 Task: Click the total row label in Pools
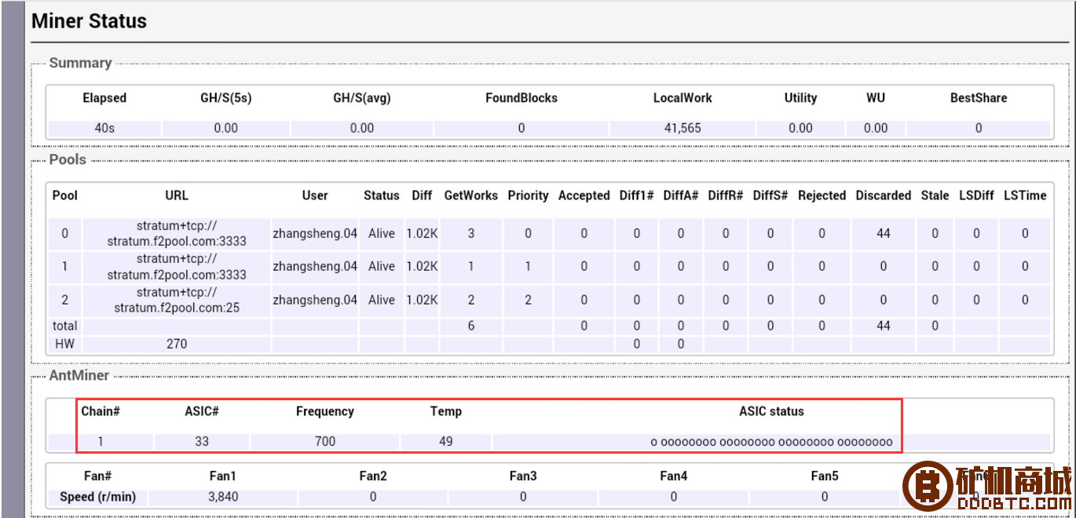[65, 326]
